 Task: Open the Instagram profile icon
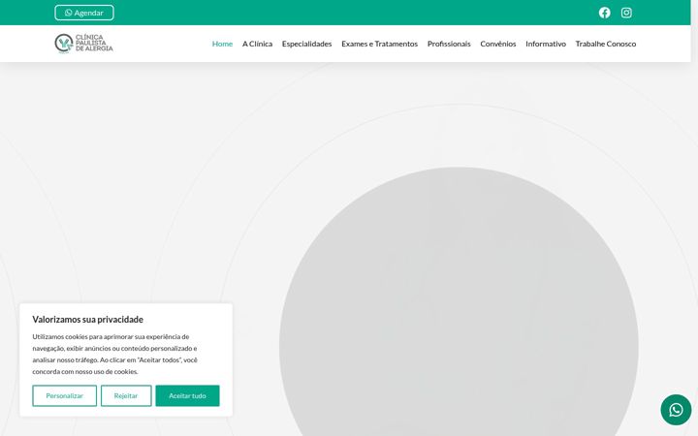(x=626, y=13)
